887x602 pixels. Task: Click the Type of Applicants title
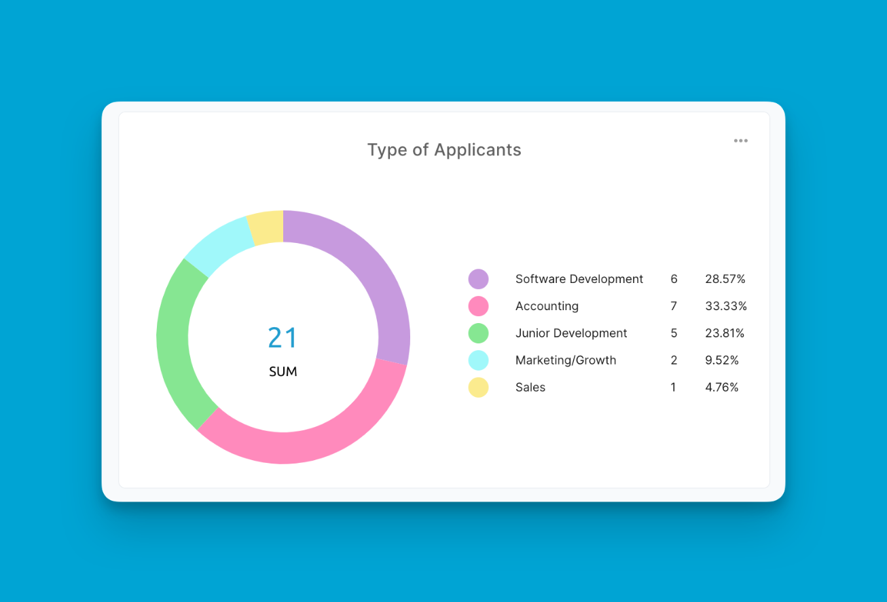[x=444, y=150]
